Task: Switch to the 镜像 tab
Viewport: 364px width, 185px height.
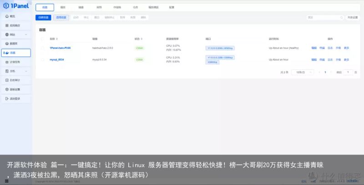Action: [81, 7]
